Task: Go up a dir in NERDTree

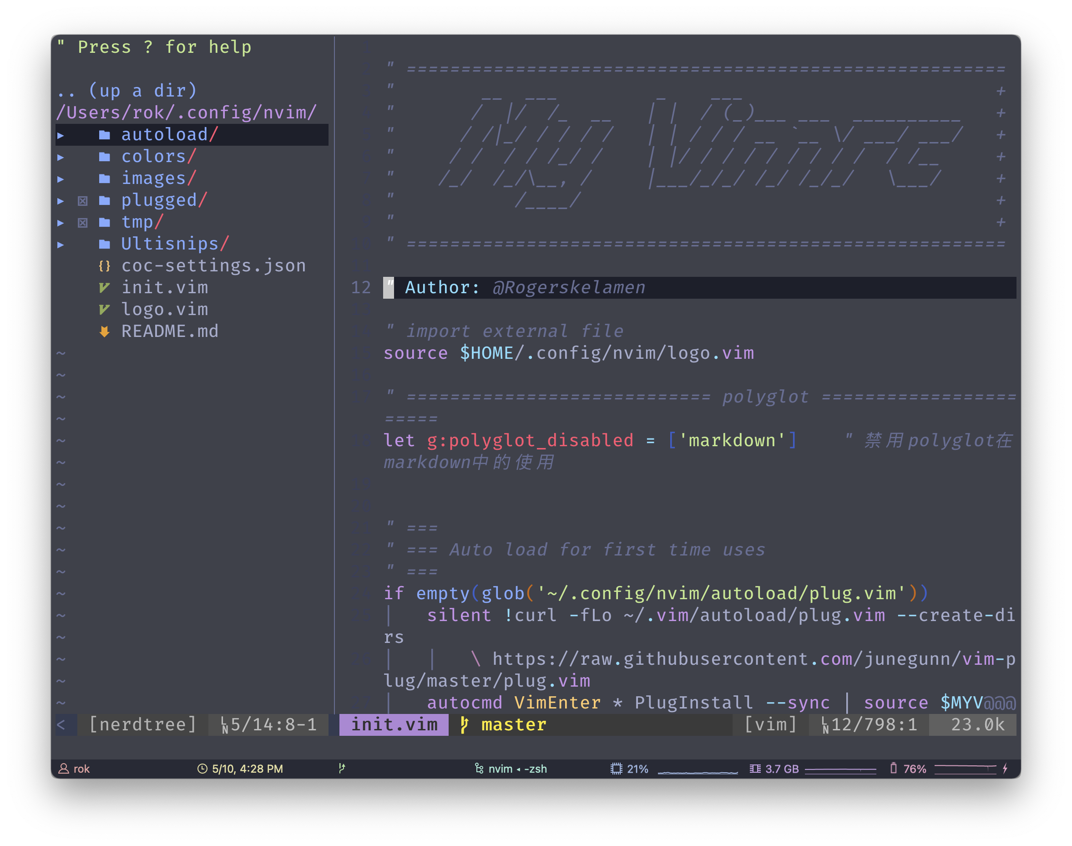Action: click(x=126, y=91)
